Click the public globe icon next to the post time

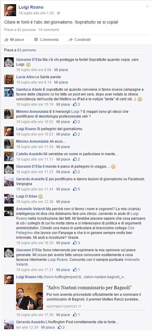click(x=59, y=13)
